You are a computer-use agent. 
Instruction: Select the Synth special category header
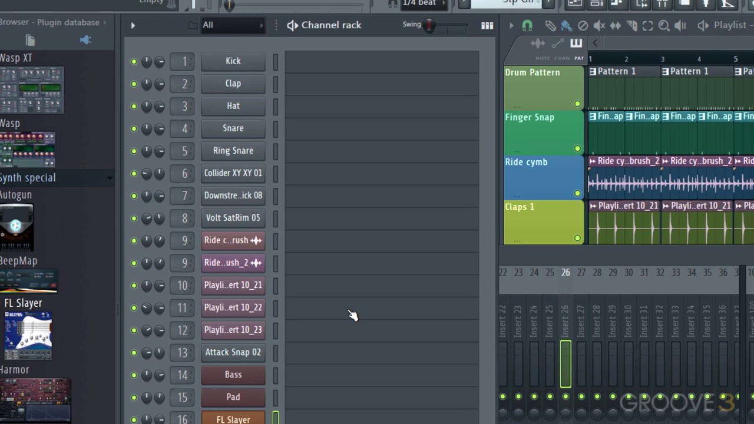tap(57, 178)
